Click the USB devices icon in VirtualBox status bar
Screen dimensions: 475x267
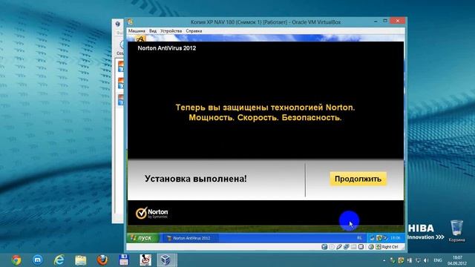coord(339,247)
